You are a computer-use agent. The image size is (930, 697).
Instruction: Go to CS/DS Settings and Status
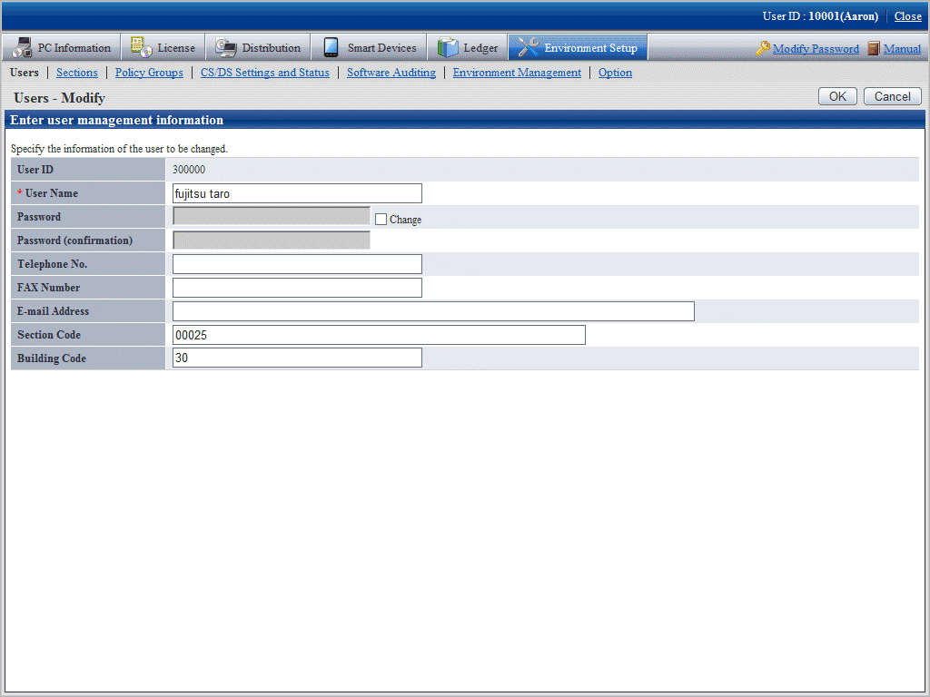pos(264,73)
